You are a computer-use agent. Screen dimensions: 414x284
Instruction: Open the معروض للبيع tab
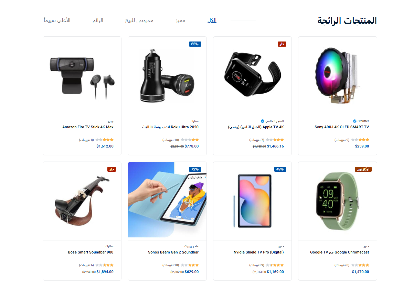(x=139, y=20)
